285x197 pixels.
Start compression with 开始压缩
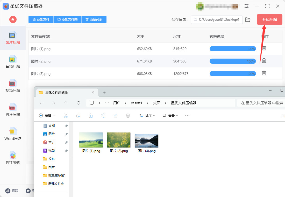(x=269, y=19)
